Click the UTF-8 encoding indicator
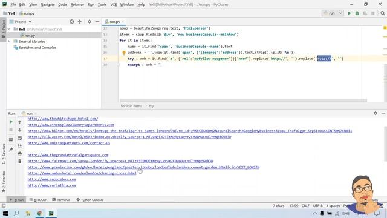Image resolution: width=387 pixels, height=218 pixels. 317,206
